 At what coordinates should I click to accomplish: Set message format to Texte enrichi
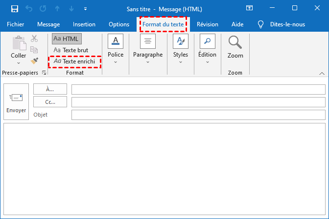click(x=75, y=61)
